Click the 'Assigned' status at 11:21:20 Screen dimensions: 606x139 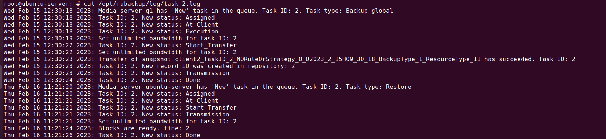point(200,94)
